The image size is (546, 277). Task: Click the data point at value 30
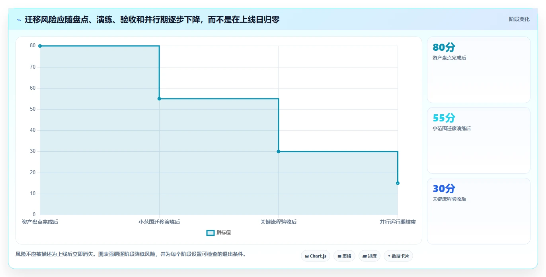278,152
